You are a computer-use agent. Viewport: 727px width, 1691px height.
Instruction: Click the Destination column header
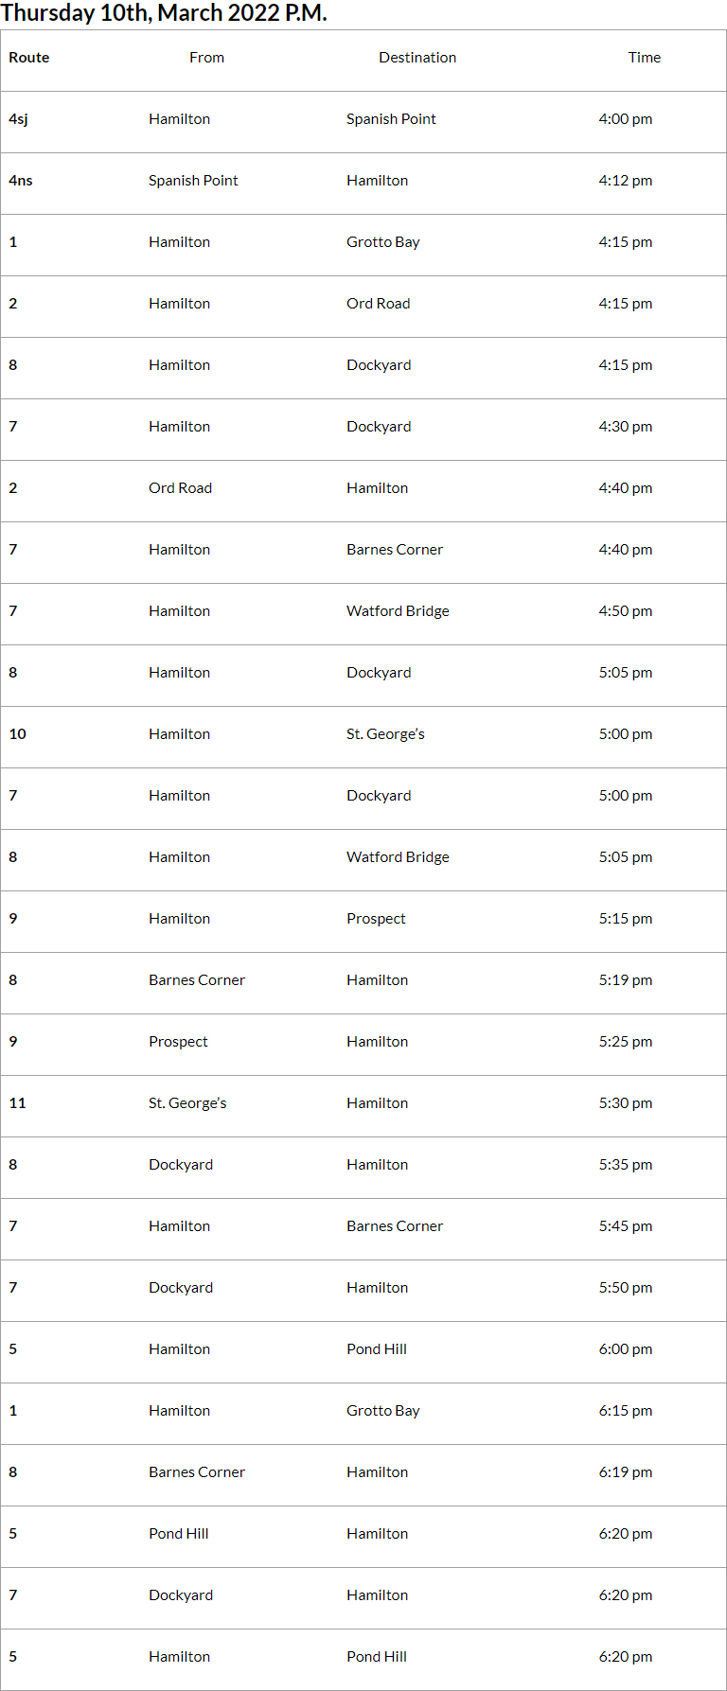coord(417,58)
